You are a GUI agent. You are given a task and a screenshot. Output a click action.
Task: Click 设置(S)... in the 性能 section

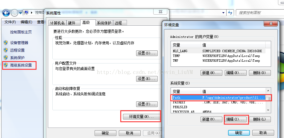pos(147,53)
